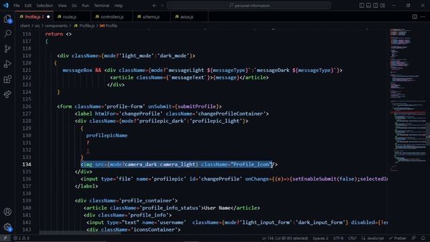Open the Extensions view
This screenshot has height=242, width=430.
[x=7, y=79]
